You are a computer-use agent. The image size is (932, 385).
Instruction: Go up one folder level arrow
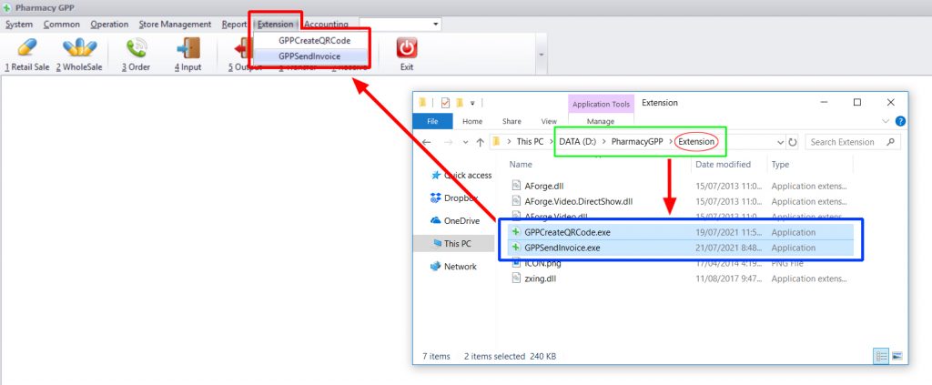481,142
